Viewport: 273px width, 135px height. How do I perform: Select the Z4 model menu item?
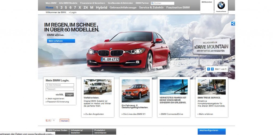[85, 7]
